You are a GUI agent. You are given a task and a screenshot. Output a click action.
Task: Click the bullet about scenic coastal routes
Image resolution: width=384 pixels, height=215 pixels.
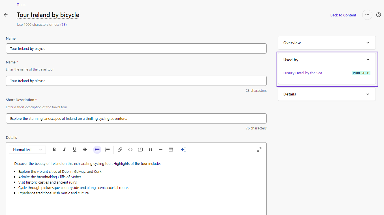[x=74, y=188]
